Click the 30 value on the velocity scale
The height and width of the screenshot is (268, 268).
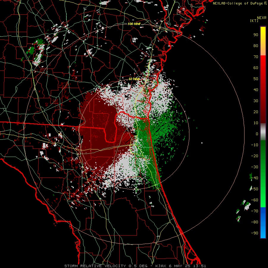pos(256,101)
